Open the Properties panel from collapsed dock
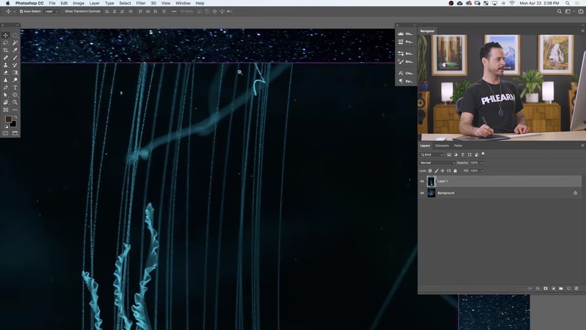The image size is (586, 330). (406, 41)
